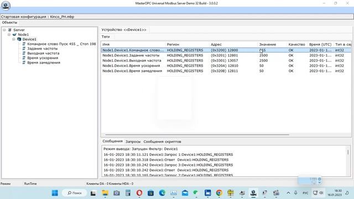Viewport: 354px width, 199px height.
Task: Click value 2500 in Задание частоты row
Action: 263,55
